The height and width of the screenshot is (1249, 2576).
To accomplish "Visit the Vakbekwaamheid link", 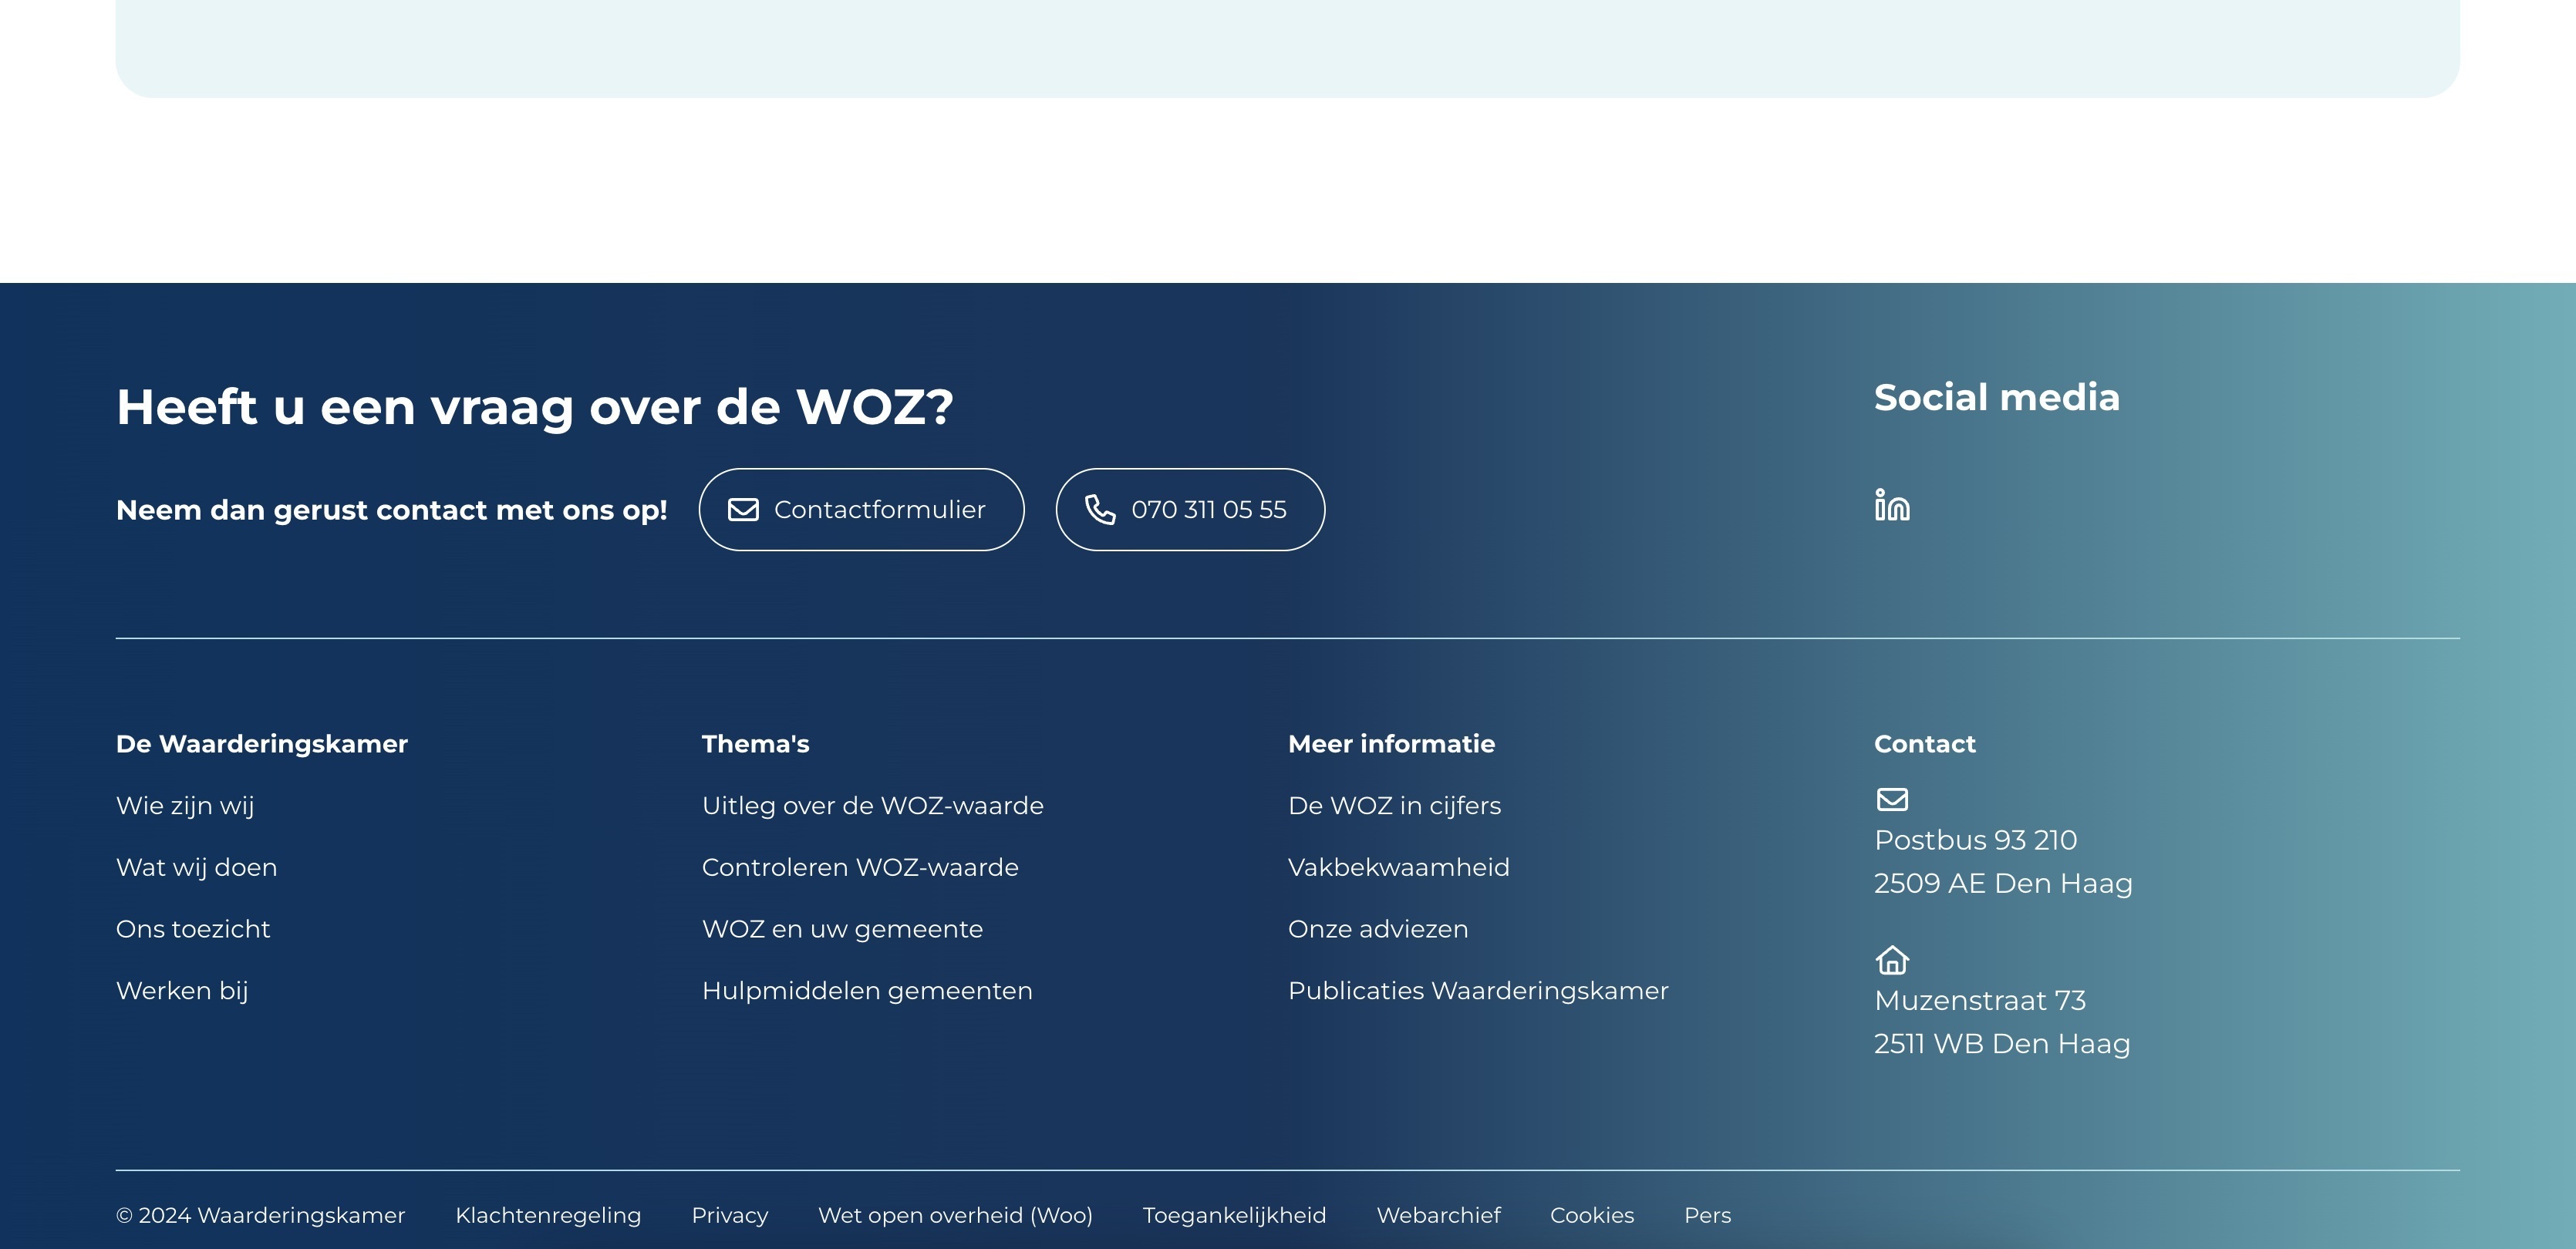I will tap(1399, 868).
